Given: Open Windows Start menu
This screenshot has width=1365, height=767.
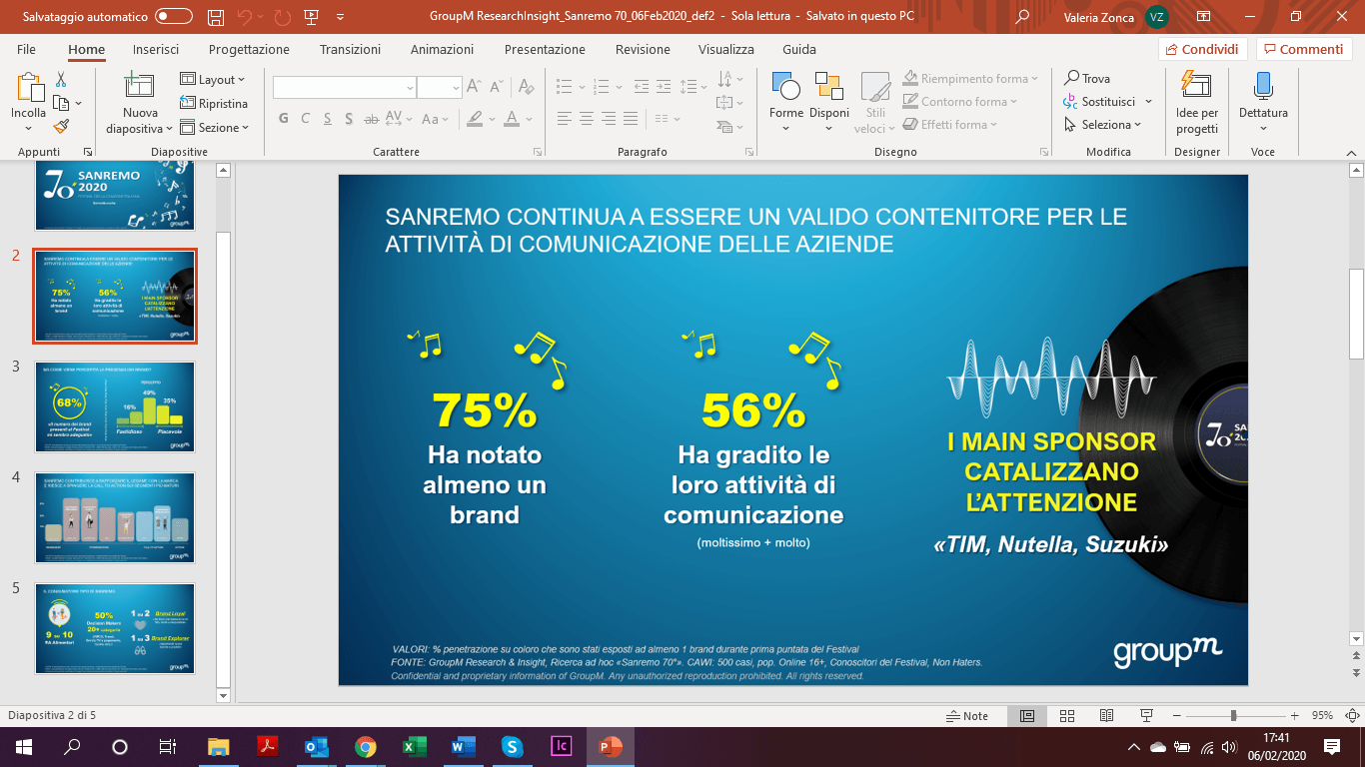Looking at the screenshot, I should coord(24,747).
